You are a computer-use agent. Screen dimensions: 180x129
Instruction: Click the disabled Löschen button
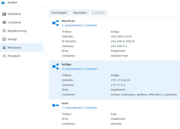(x=99, y=13)
